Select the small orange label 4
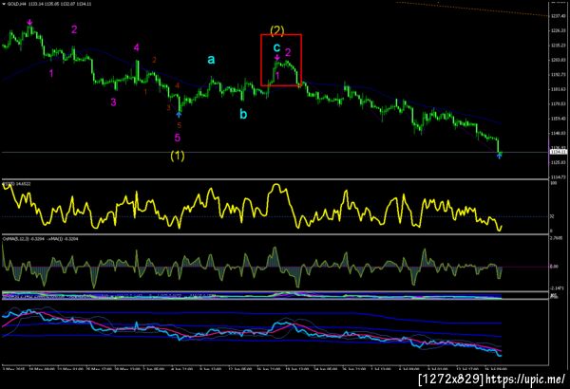The height and width of the screenshot is (389, 570). coord(178,85)
